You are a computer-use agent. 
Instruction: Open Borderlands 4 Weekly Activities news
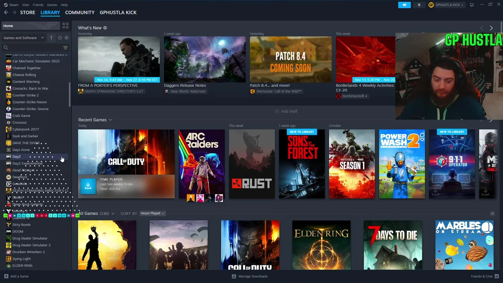pos(365,59)
